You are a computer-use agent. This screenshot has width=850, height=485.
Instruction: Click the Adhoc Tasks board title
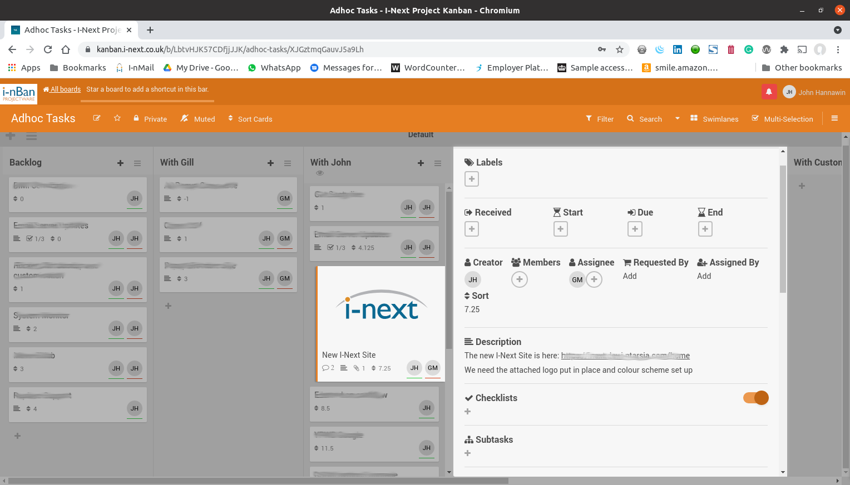43,118
